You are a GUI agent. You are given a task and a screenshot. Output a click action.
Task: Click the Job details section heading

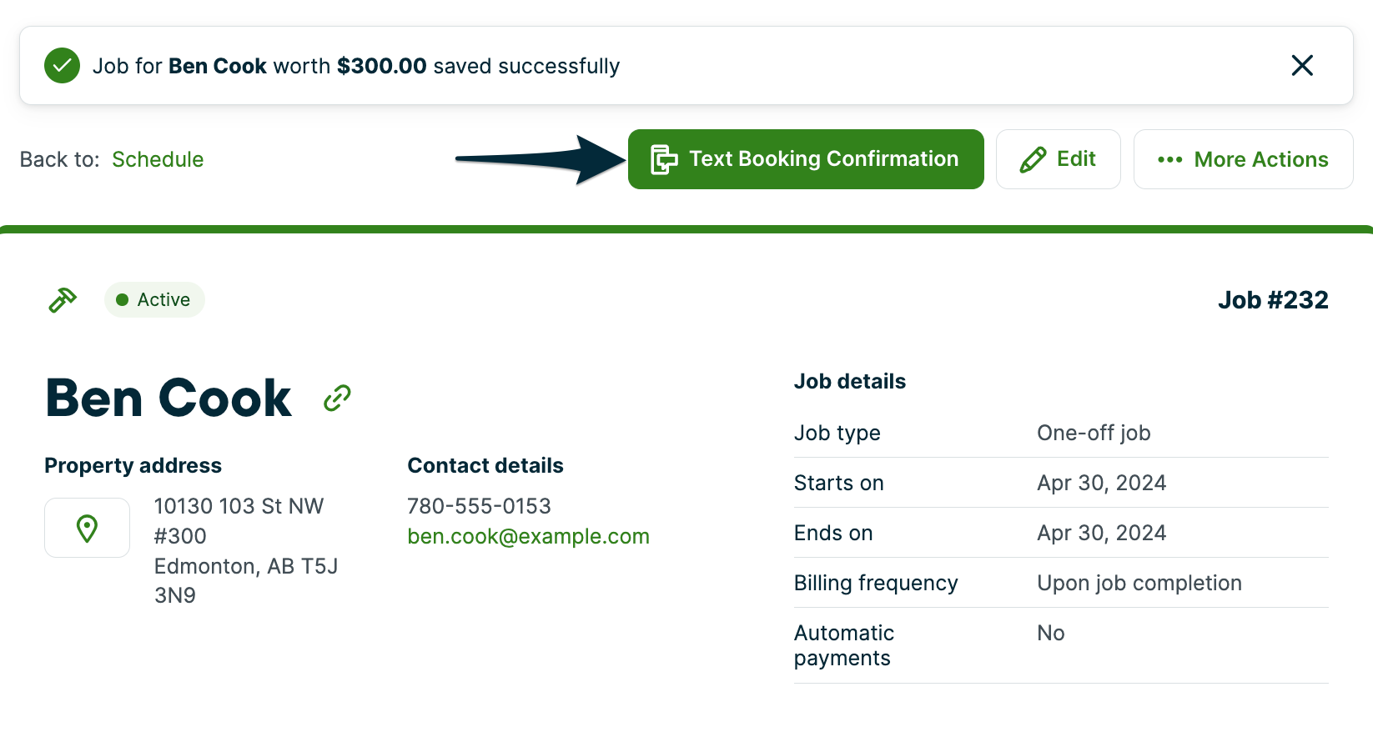(850, 381)
